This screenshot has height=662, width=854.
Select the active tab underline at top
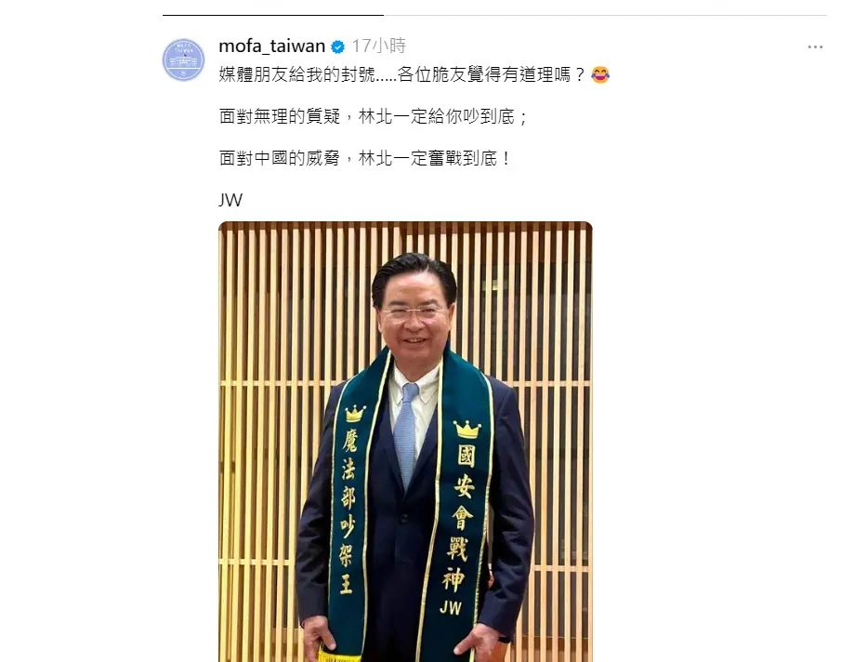(x=273, y=15)
